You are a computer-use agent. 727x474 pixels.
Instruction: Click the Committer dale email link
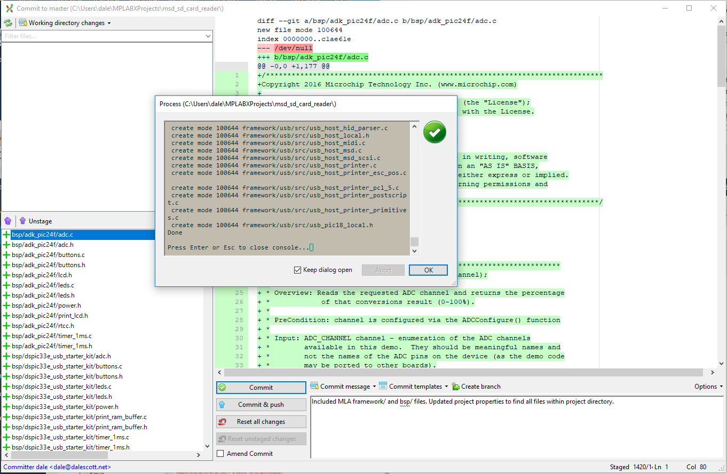pyautogui.click(x=57, y=467)
